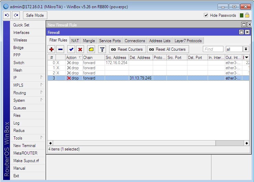The width and height of the screenshot is (254, 182).
Task: Expand the IP submenu
Action: (x=42, y=77)
